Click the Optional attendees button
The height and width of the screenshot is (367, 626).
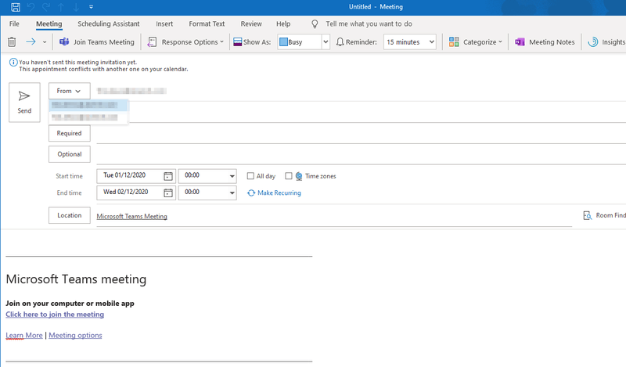click(x=70, y=154)
